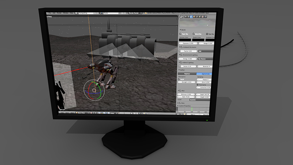Toggle the Pixel Cache checkbox
Viewport: 293px width, 165px height.
pyautogui.click(x=198, y=85)
